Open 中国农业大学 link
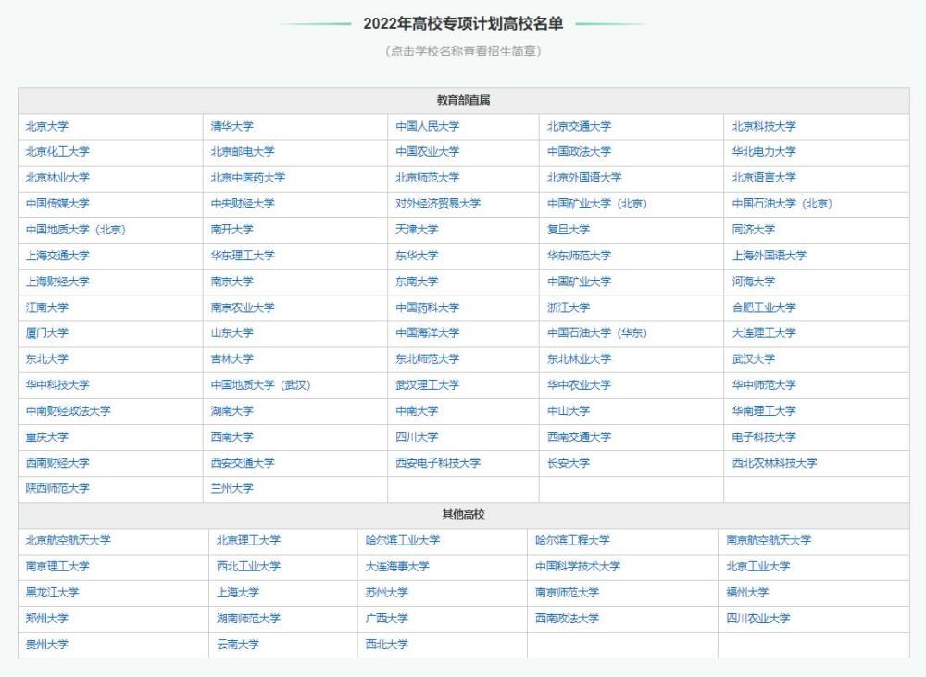This screenshot has width=926, height=677. [427, 152]
